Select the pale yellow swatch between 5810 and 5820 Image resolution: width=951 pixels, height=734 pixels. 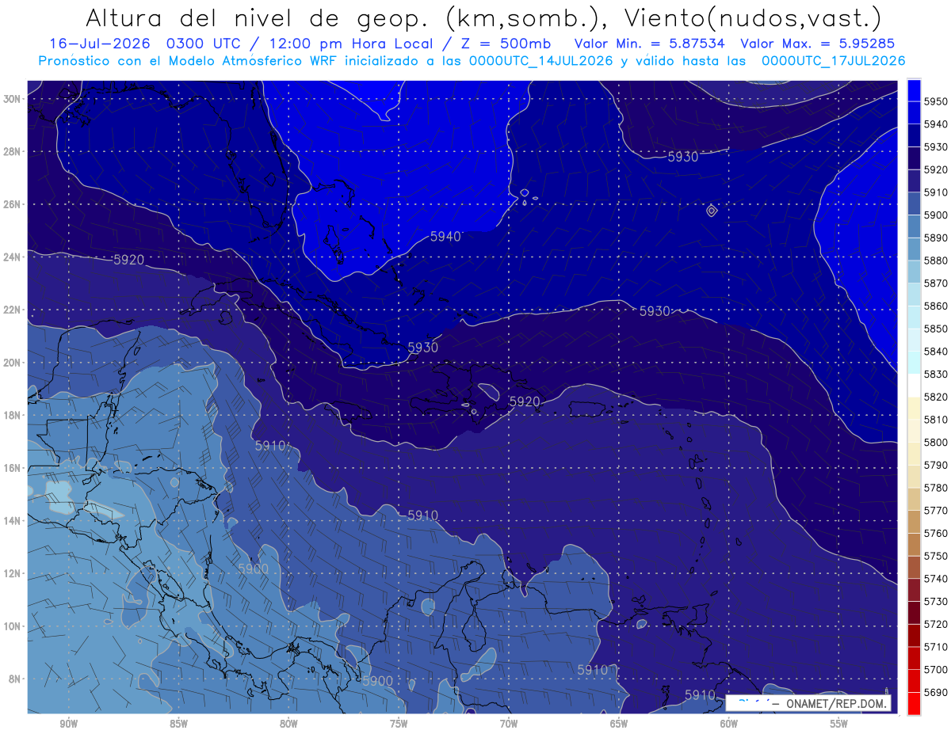pyautogui.click(x=913, y=409)
